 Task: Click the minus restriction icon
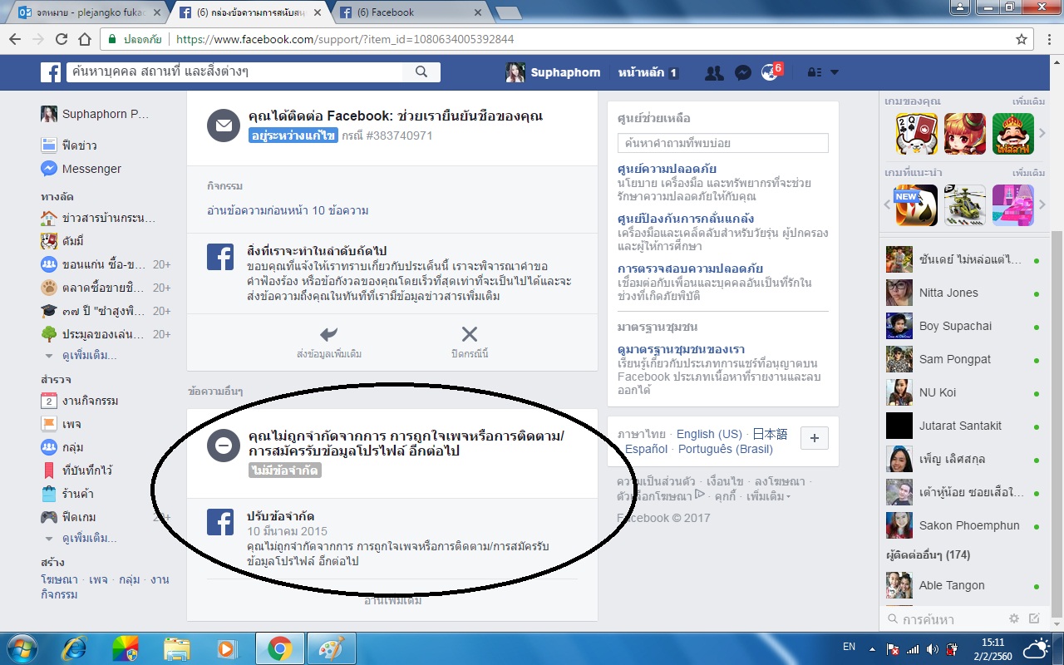224,446
